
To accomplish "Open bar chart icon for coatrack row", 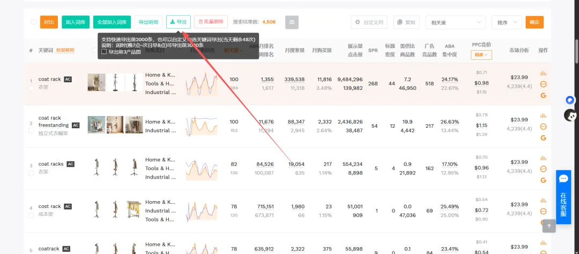I will point(543,243).
